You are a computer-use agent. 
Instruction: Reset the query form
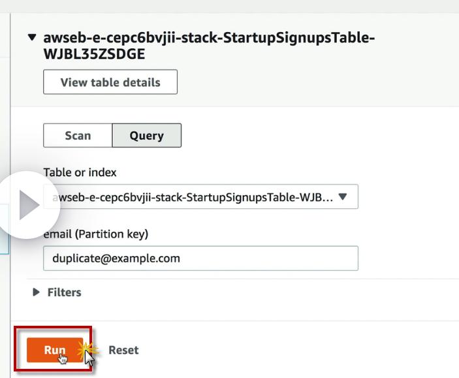(x=123, y=350)
